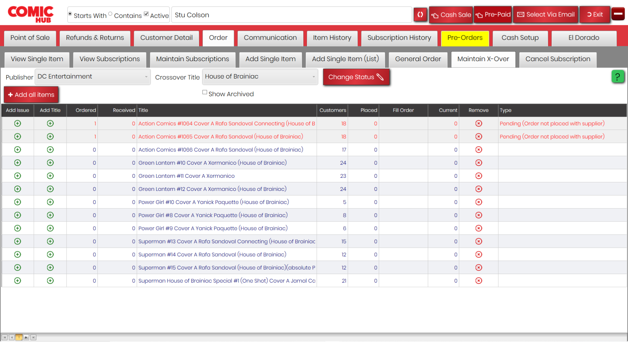Click Pending type for Action Comics #1065

tap(552, 137)
